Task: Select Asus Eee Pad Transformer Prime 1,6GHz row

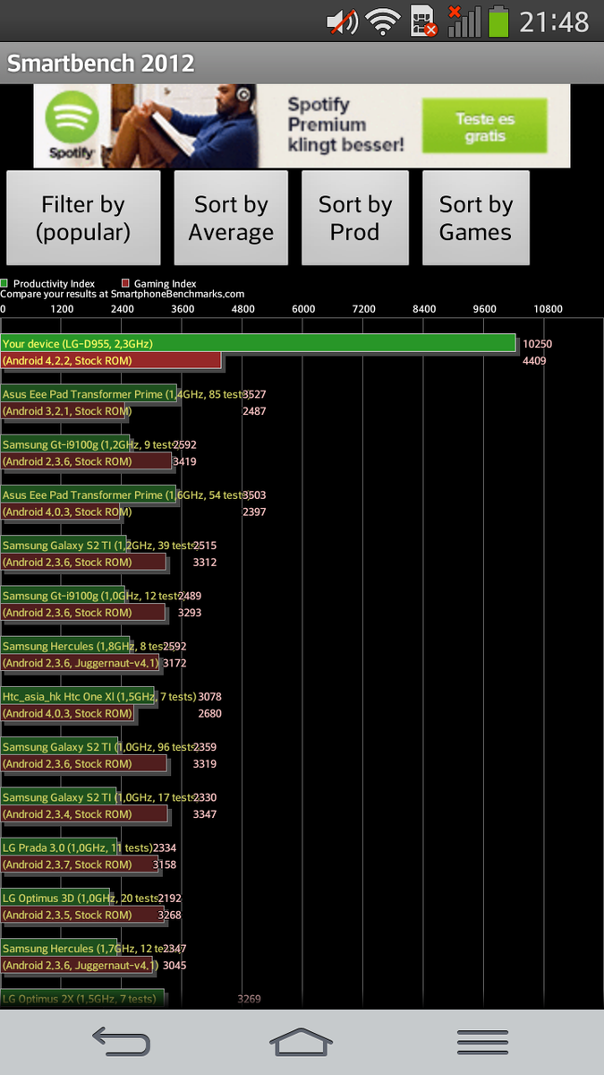Action: coord(134,503)
